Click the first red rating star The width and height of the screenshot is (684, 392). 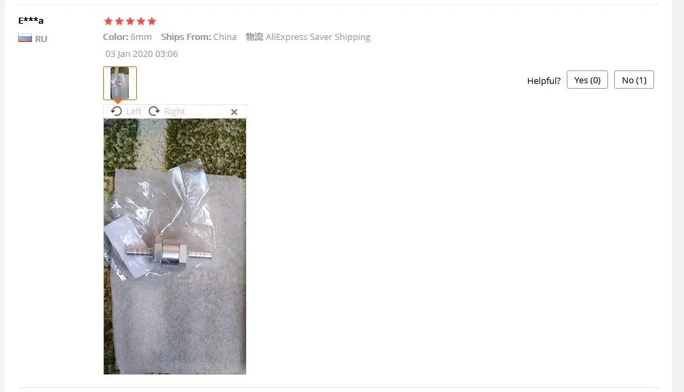[x=108, y=21]
